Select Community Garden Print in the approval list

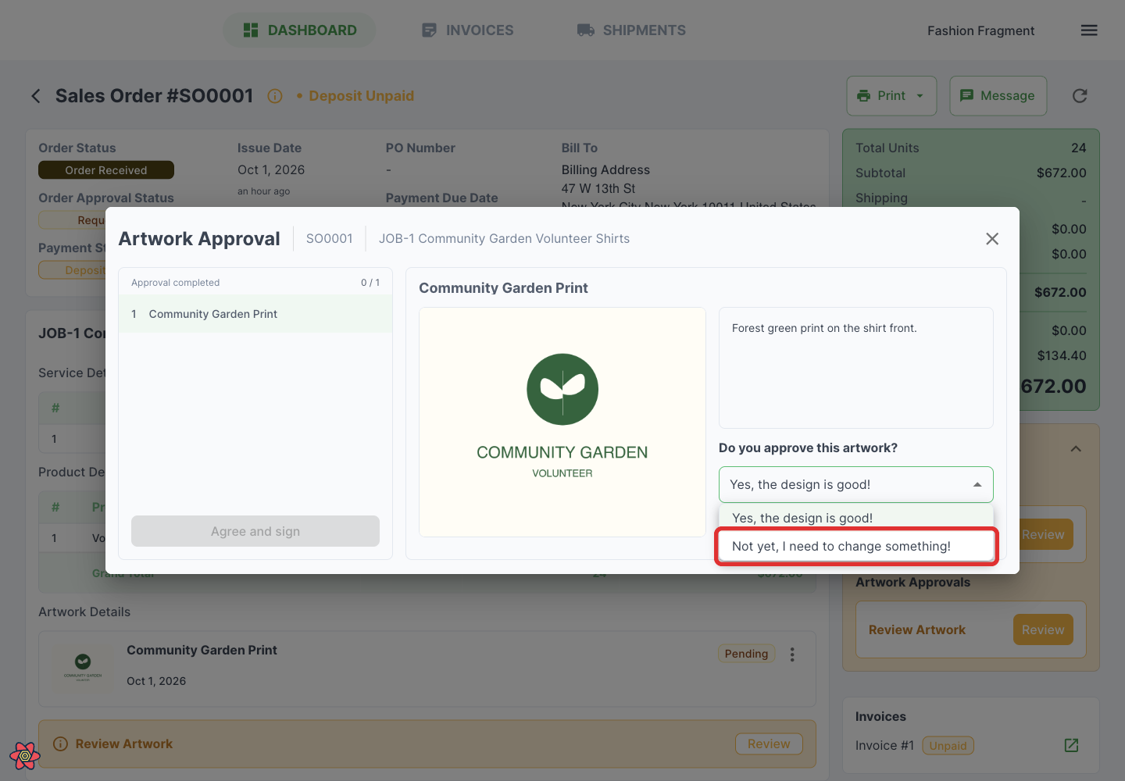(x=255, y=314)
